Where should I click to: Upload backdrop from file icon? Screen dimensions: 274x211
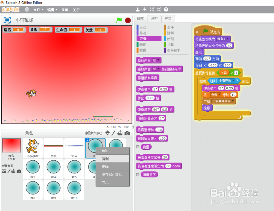pos(13,171)
